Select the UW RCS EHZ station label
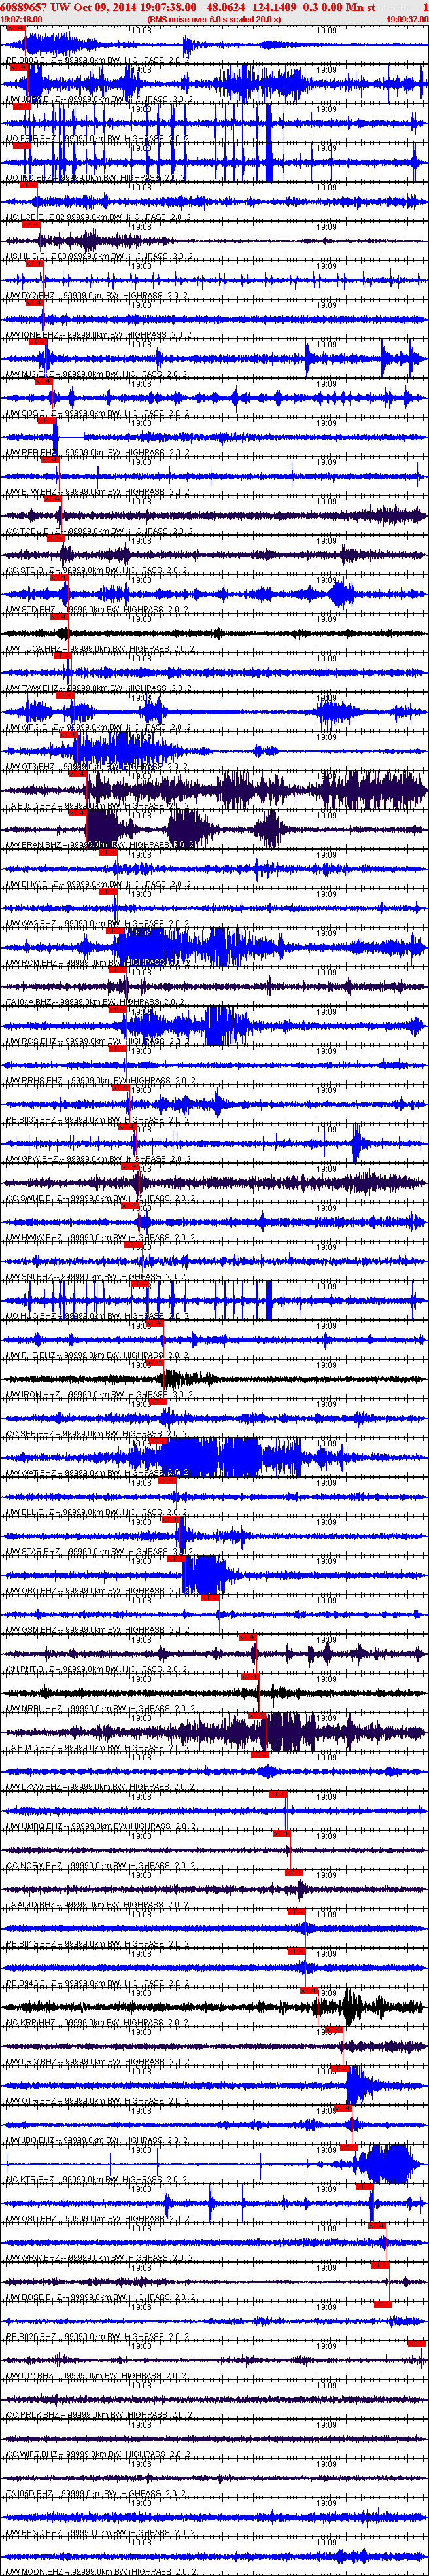429x2576 pixels. (x=98, y=1041)
